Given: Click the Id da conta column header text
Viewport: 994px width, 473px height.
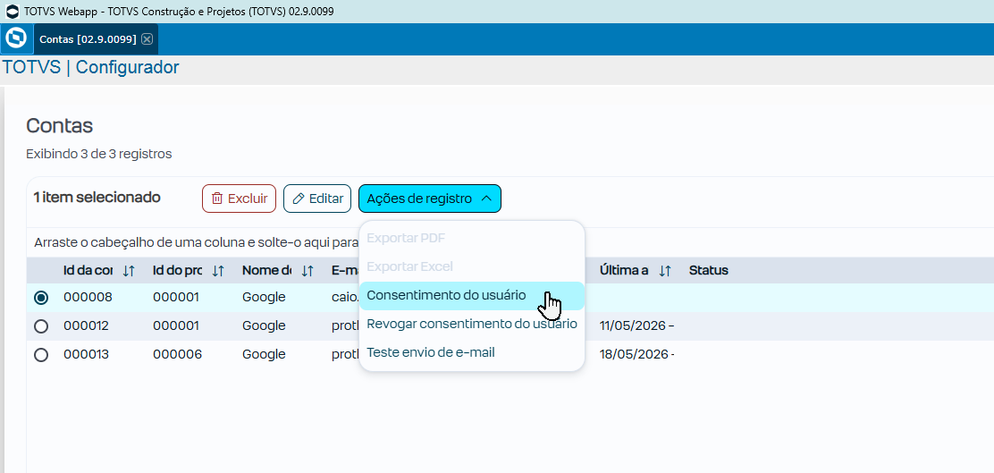Looking at the screenshot, I should pos(88,271).
